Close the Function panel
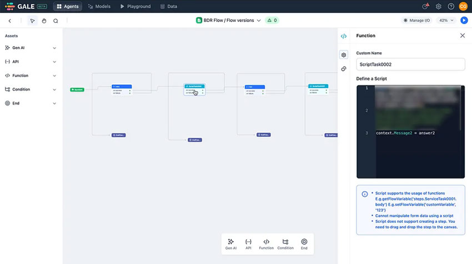The width and height of the screenshot is (472, 264). pos(463,36)
